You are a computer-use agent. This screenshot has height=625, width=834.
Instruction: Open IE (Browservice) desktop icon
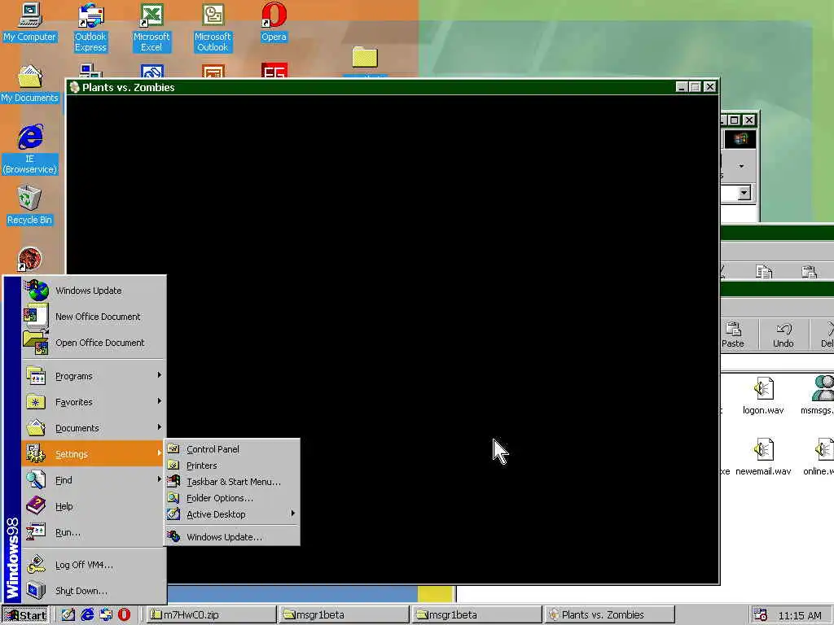click(x=30, y=150)
